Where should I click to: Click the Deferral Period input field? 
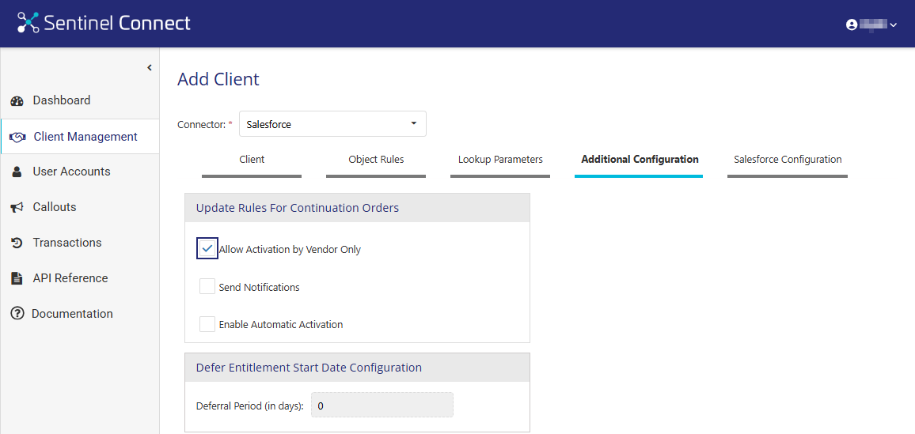382,406
